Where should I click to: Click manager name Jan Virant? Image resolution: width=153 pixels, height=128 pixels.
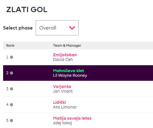[63, 91]
